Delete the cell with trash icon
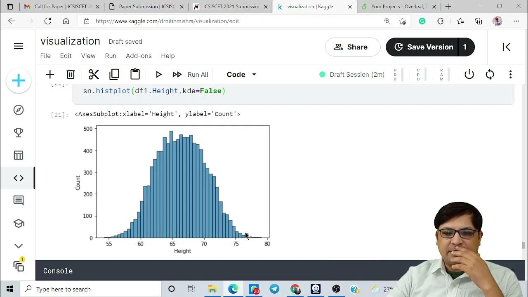This screenshot has width=528, height=297. coord(71,74)
